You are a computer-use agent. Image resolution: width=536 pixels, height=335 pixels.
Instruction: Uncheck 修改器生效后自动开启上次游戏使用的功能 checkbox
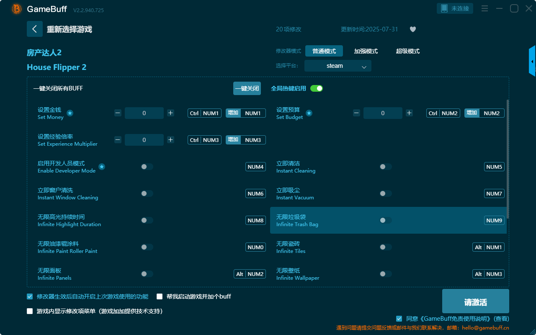tap(30, 296)
